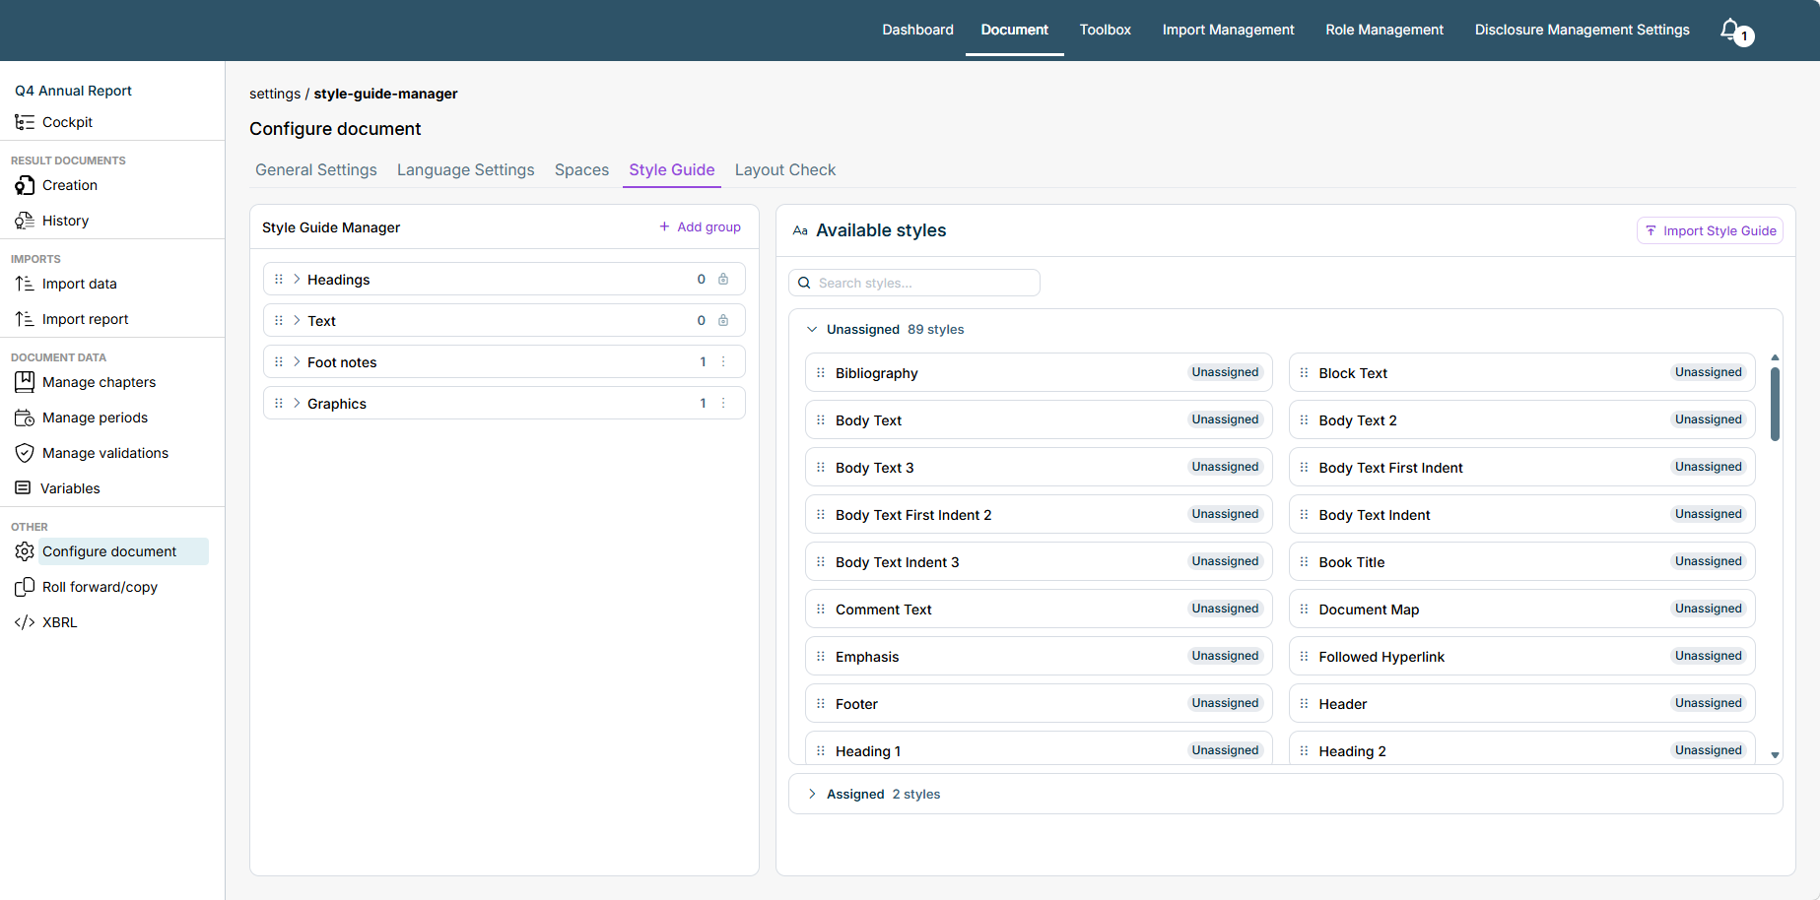The image size is (1820, 900).
Task: Go to Import Management
Action: coord(1228,30)
